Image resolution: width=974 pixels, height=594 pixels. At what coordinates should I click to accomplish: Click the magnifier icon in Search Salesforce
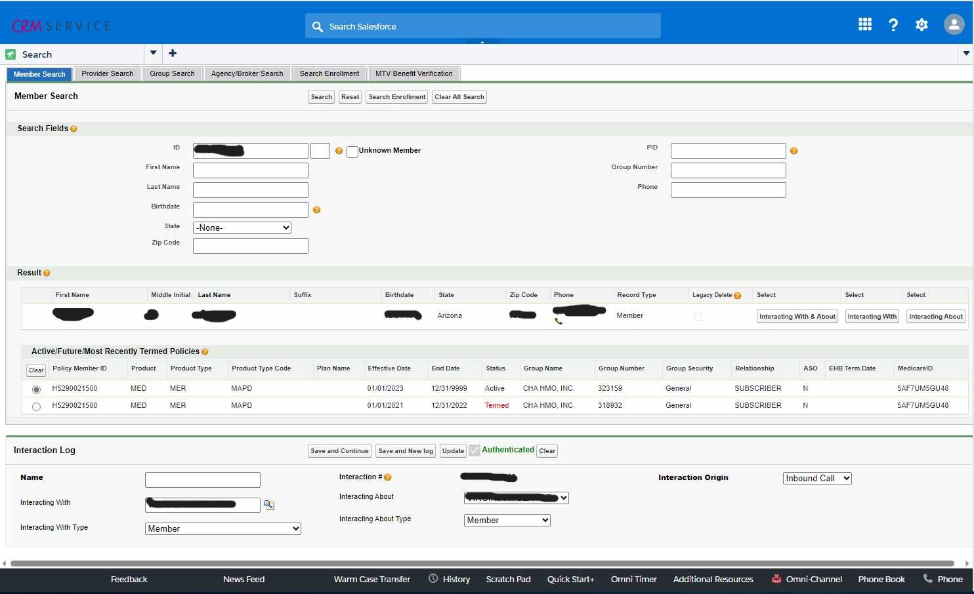click(x=318, y=27)
